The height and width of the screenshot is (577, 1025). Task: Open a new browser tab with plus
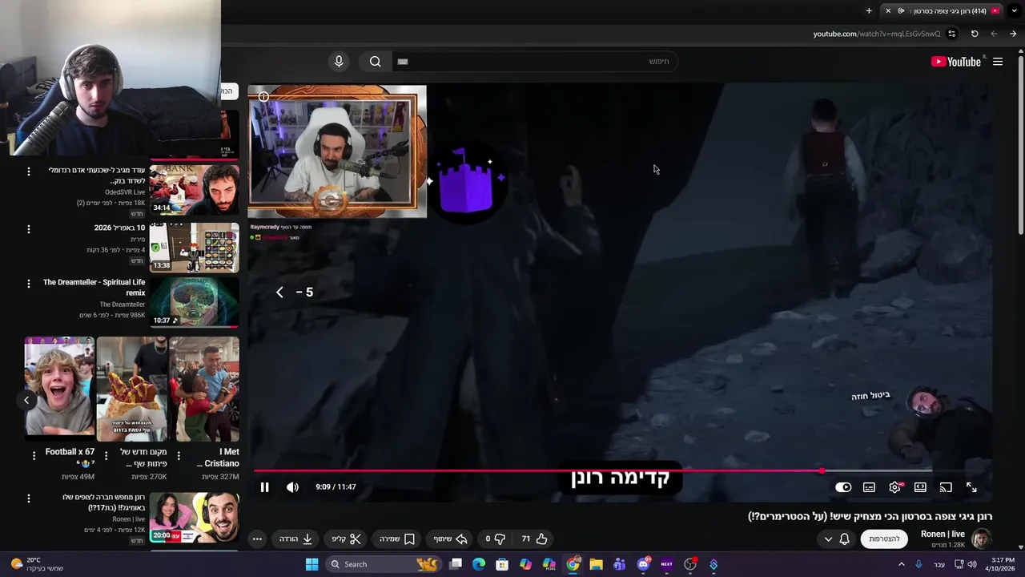(x=869, y=10)
